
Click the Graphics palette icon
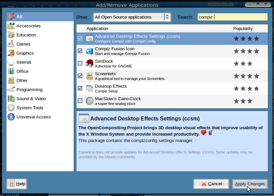coord(11,53)
